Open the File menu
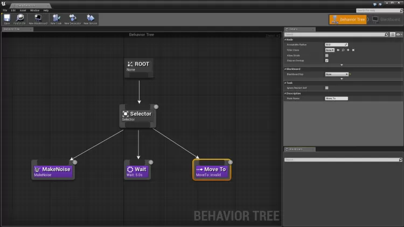The height and width of the screenshot is (227, 404). point(5,10)
